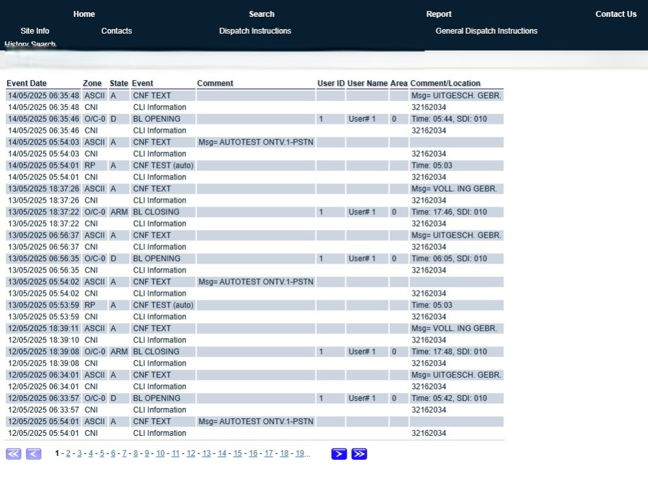Go to page 18 of results
The height and width of the screenshot is (485, 648).
point(284,453)
